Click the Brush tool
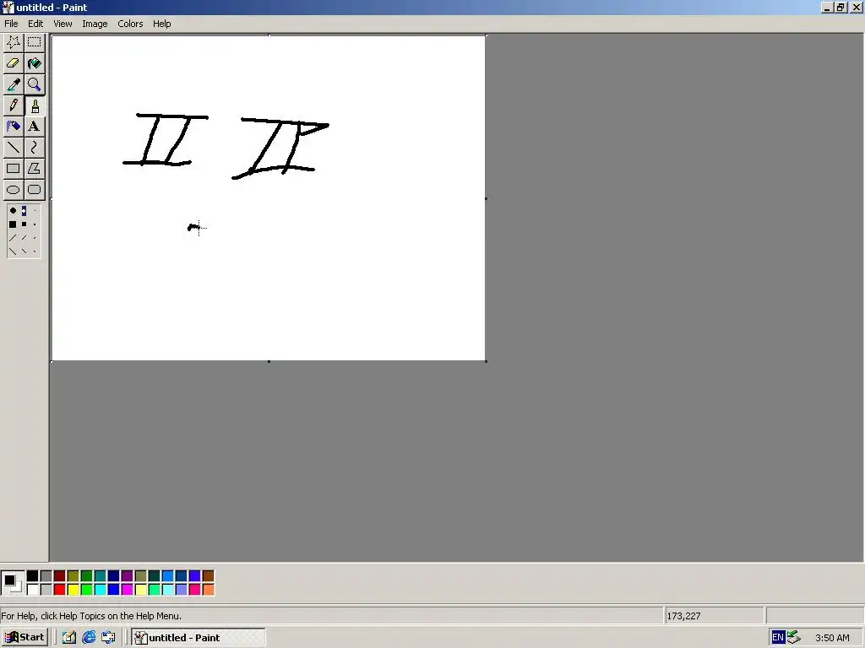Screen dimensions: 865x648 [x=34, y=105]
